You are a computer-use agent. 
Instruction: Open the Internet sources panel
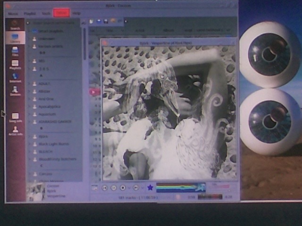point(15,78)
